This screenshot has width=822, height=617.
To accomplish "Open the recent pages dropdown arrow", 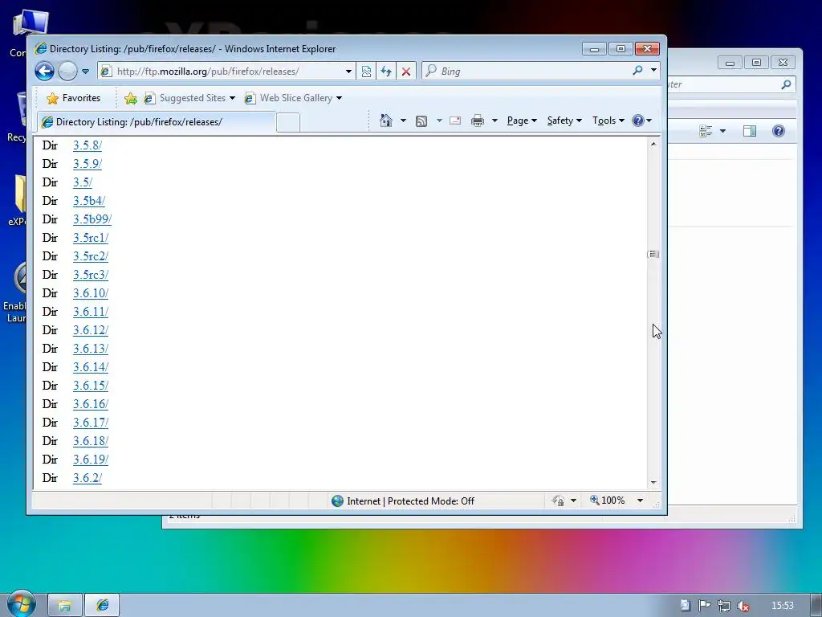I will pyautogui.click(x=85, y=72).
